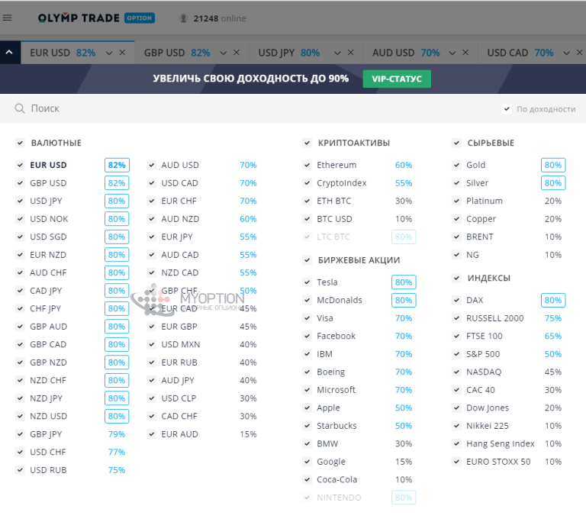Uncheck the EUR AUD checkbox
Screen dimensions: 586x522
click(x=152, y=434)
